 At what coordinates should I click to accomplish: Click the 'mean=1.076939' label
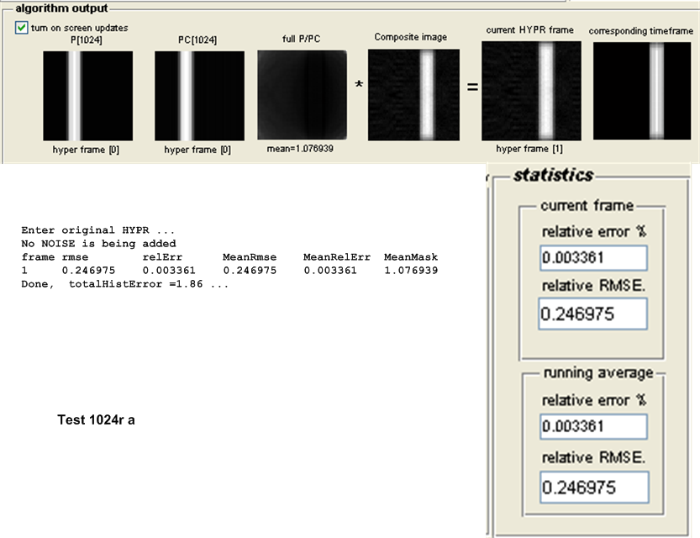pos(302,149)
